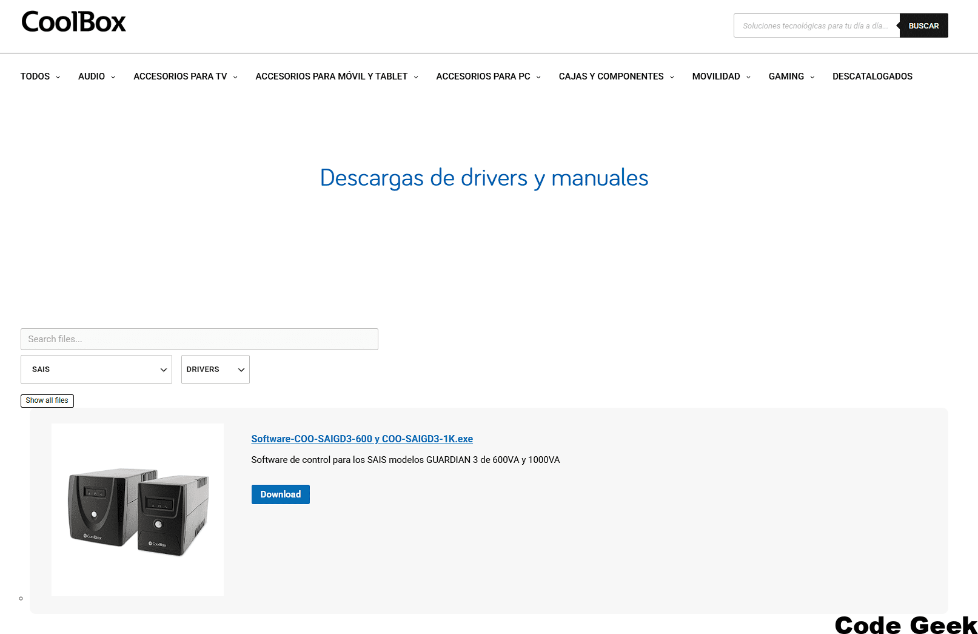978x634 pixels.
Task: Open the GAMING menu
Action: click(x=786, y=76)
